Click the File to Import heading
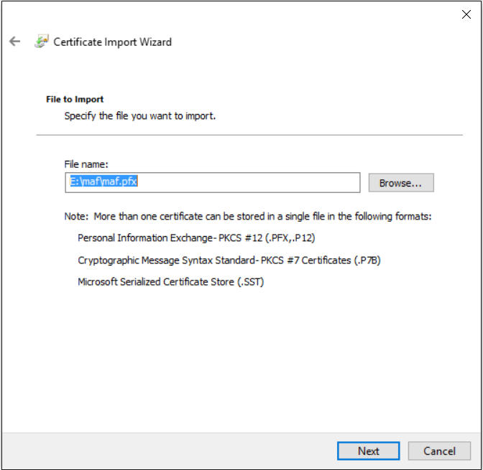The height and width of the screenshot is (470, 483). pyautogui.click(x=75, y=100)
